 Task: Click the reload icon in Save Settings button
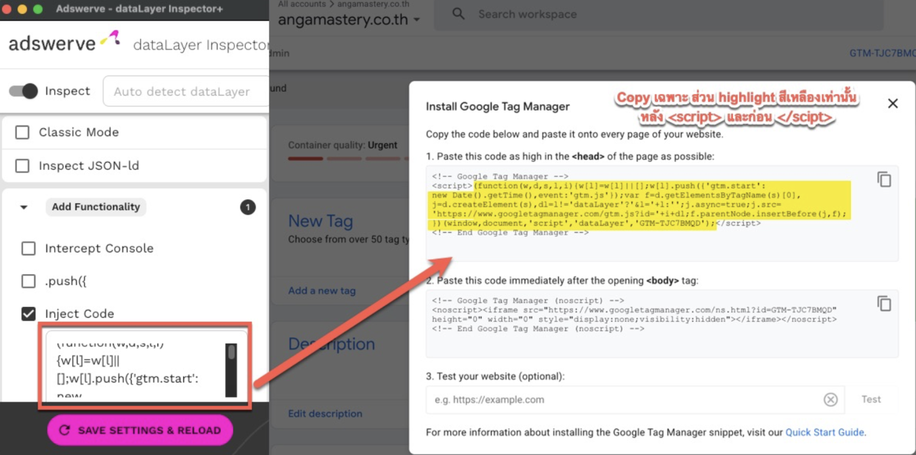pos(65,430)
